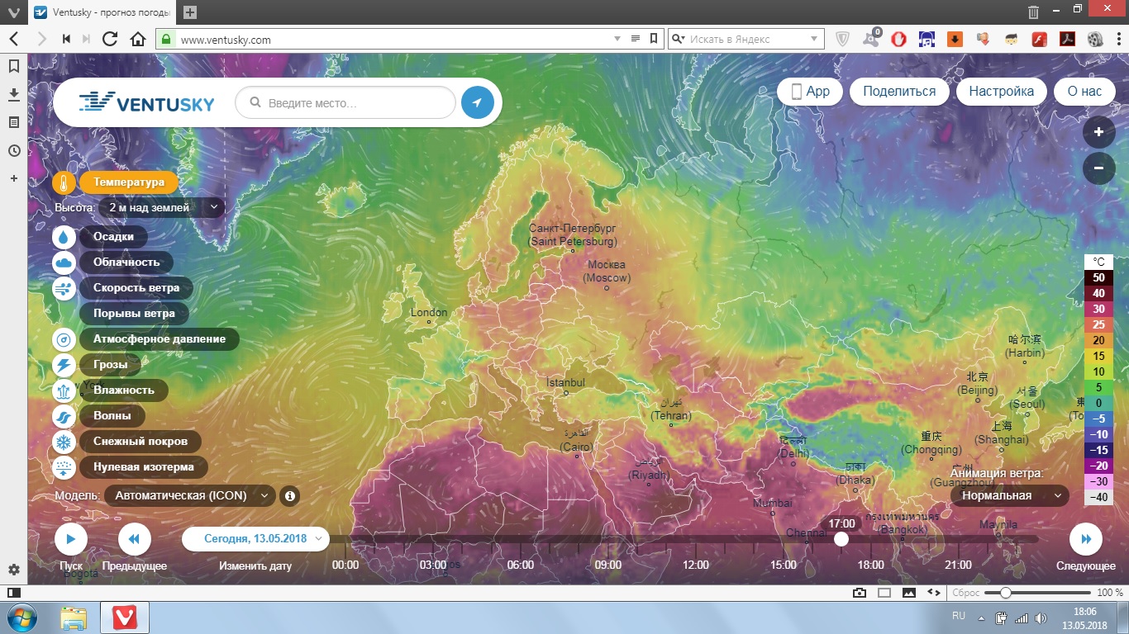The image size is (1129, 634).
Task: Click the 17:00 timeline slider handle
Action: (x=841, y=539)
